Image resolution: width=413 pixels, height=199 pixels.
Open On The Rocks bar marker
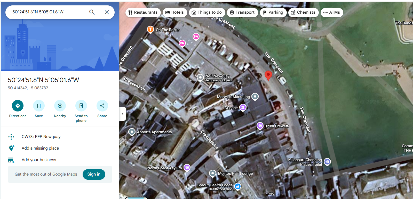pos(150,30)
